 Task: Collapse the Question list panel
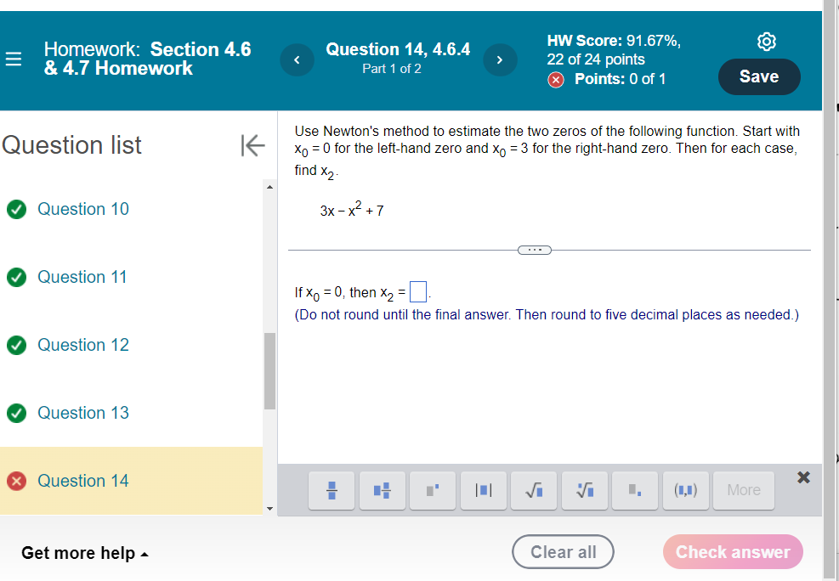click(252, 145)
